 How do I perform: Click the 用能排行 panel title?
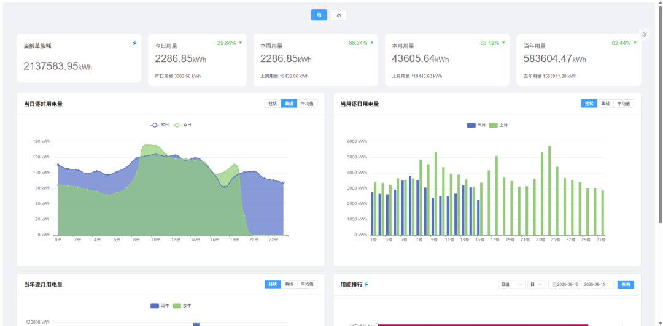tap(351, 285)
